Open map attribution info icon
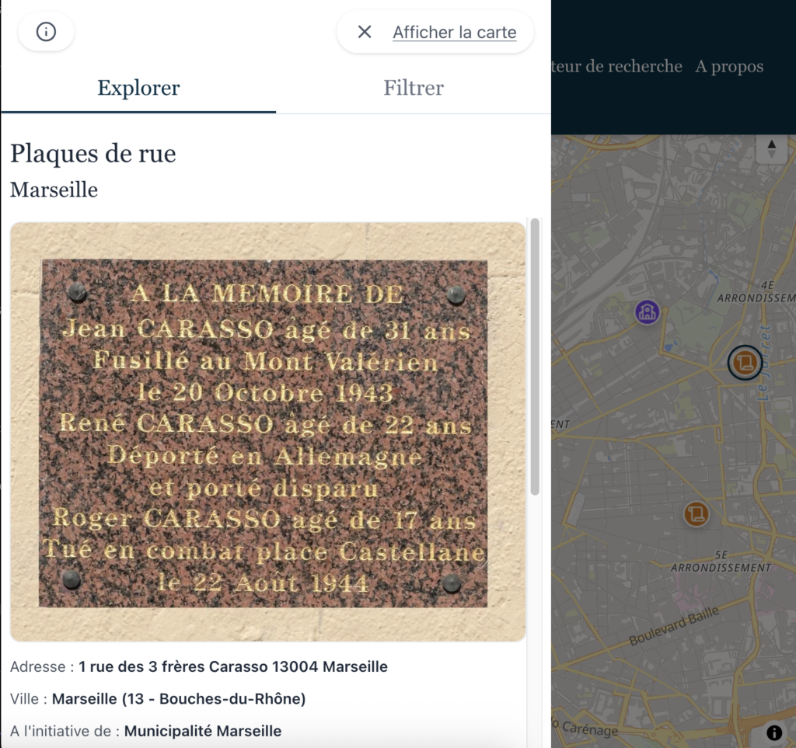 pos(773,732)
